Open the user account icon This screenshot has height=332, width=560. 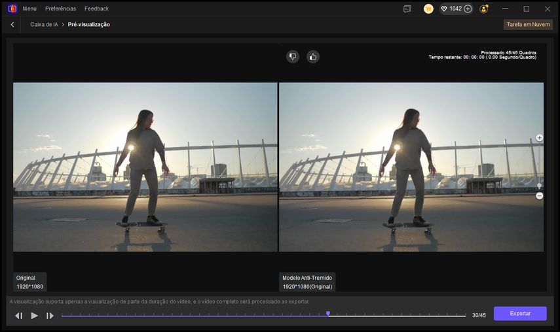click(x=484, y=9)
